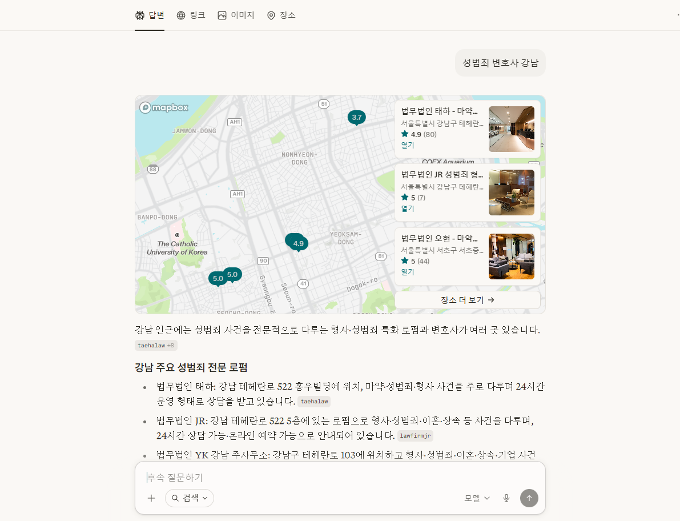The height and width of the screenshot is (521, 680).
Task: Click the Mapbox logo on the map
Action: 164,107
